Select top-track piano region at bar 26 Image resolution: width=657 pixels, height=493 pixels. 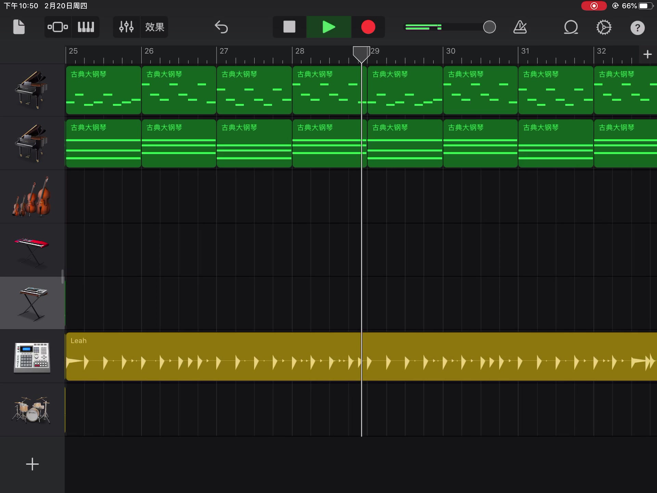pos(179,90)
